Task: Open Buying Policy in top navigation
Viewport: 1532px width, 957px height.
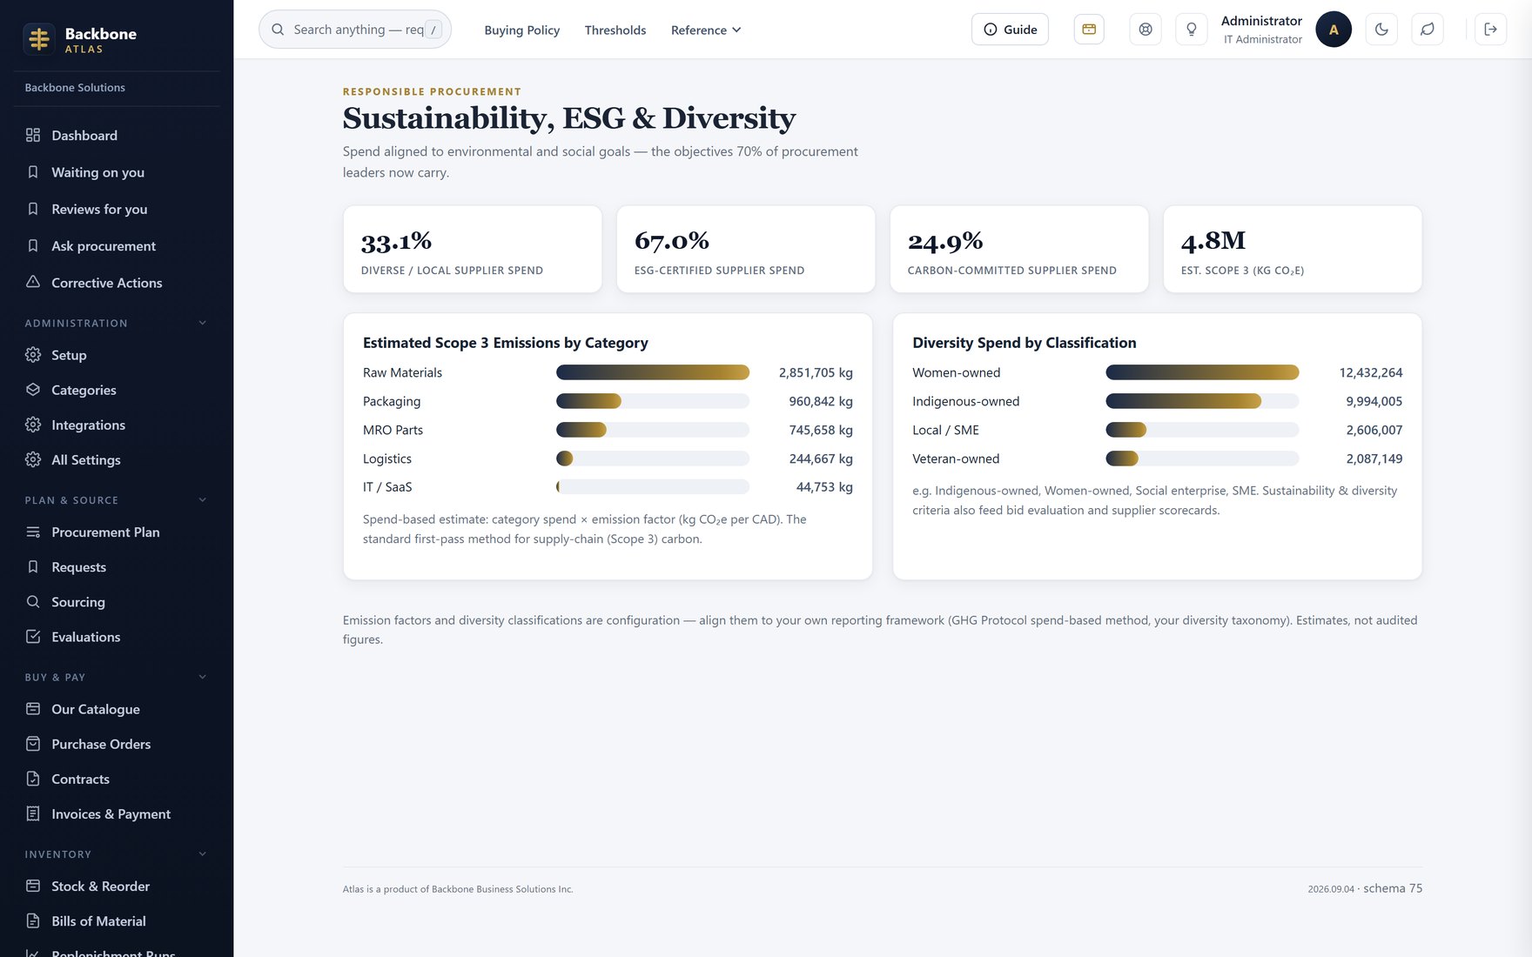Action: click(522, 30)
